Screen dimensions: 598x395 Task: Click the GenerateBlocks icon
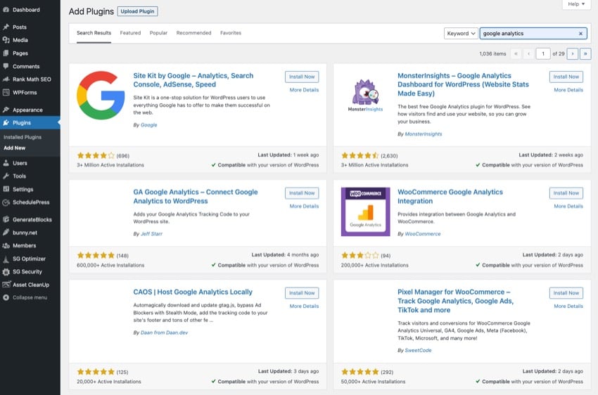[6, 219]
